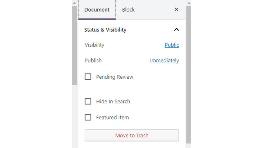Open the Block tab
Viewport: 263px width, 148px height.
[x=128, y=10]
